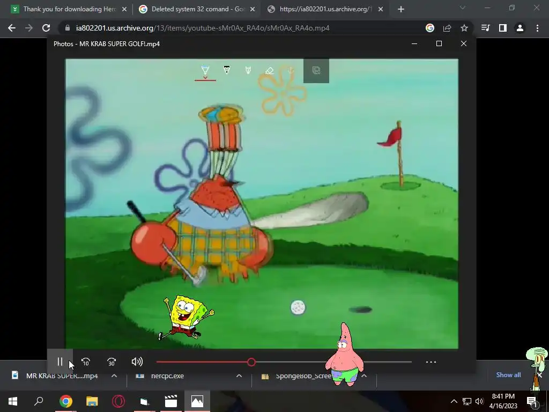This screenshot has width=549, height=412.
Task: Close the 'Deleted system 32 comand' tab
Action: click(x=253, y=10)
